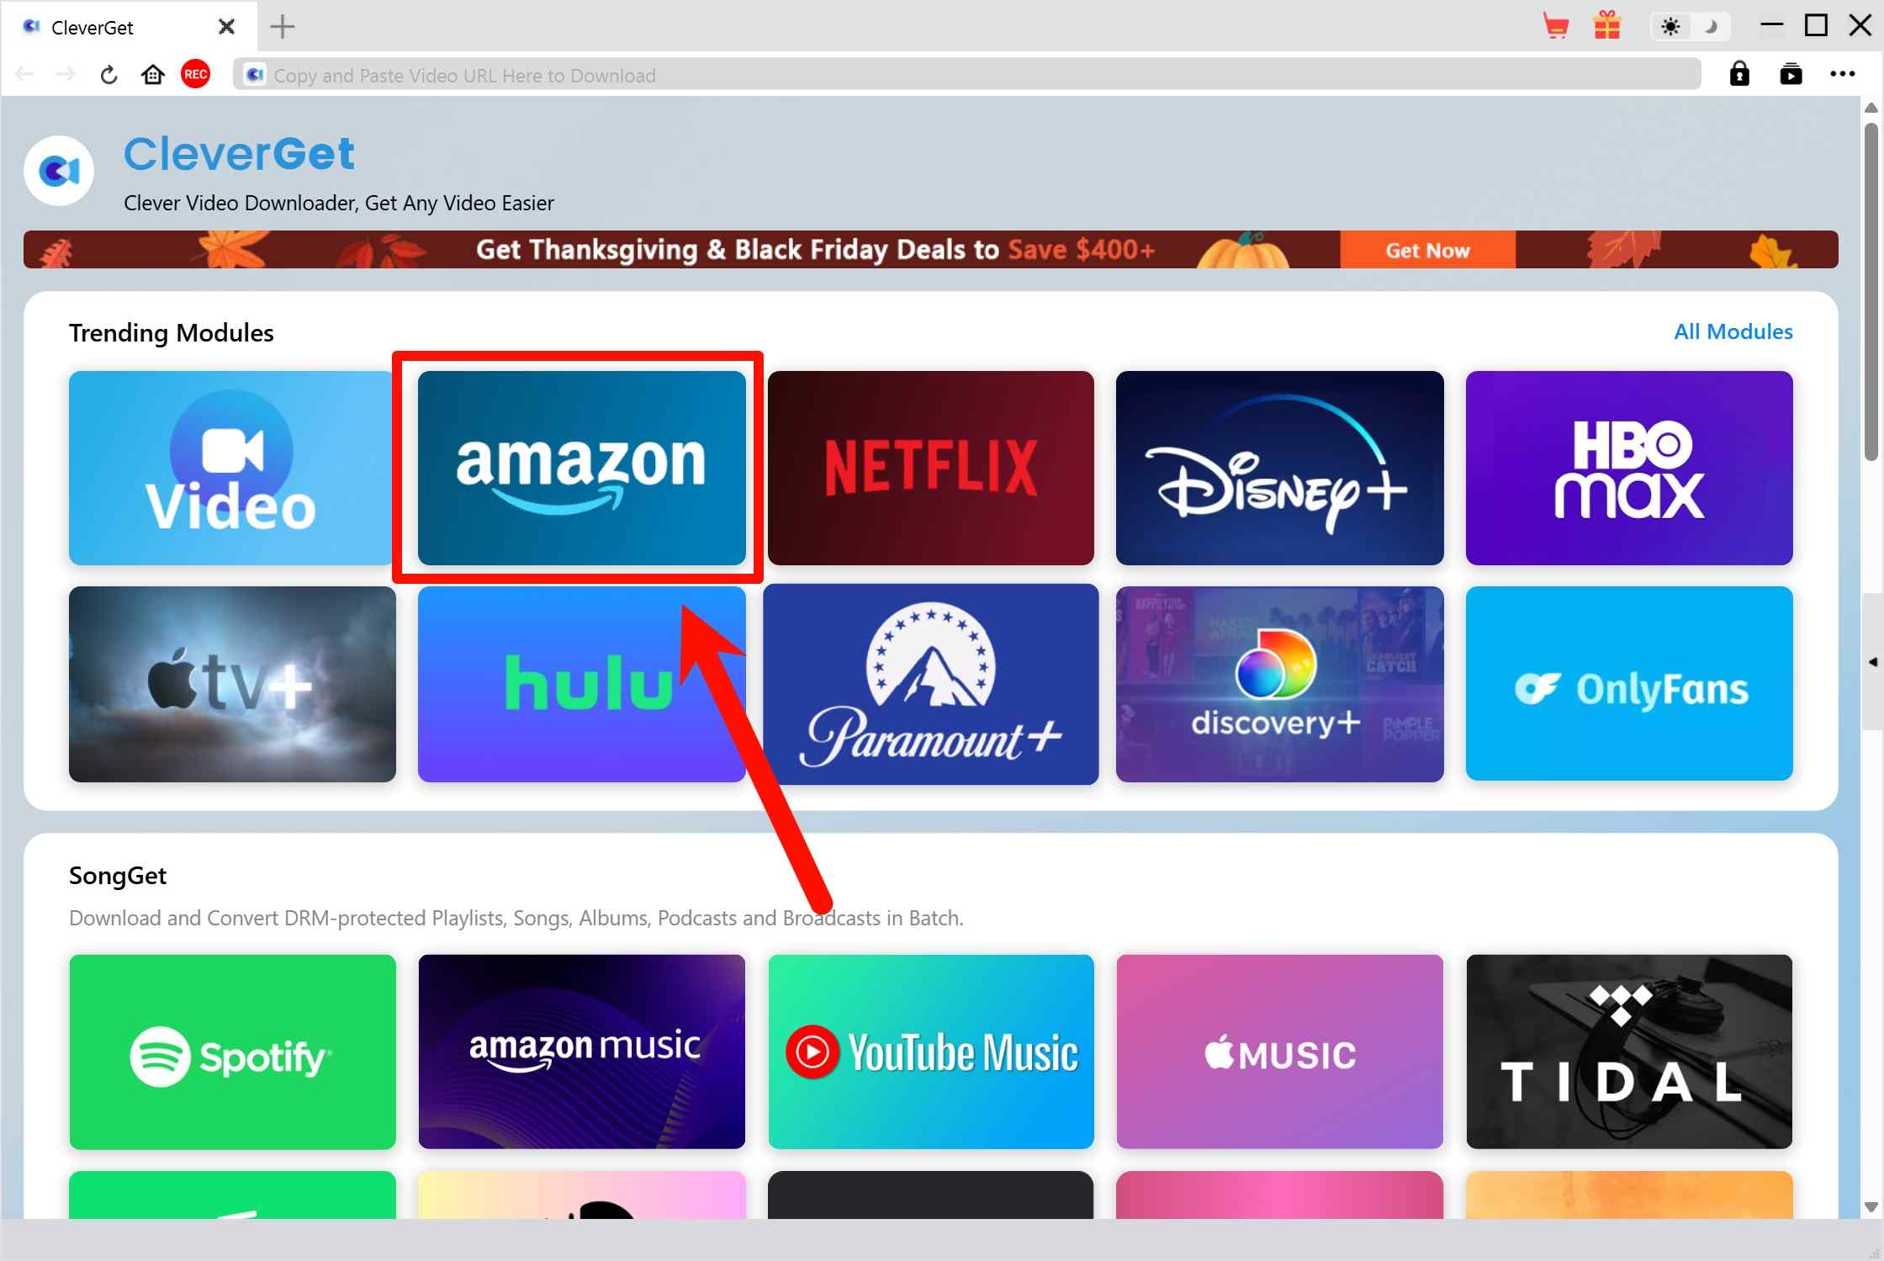Click the Get Now deal button
Screen dimensions: 1884x1261
(1426, 250)
